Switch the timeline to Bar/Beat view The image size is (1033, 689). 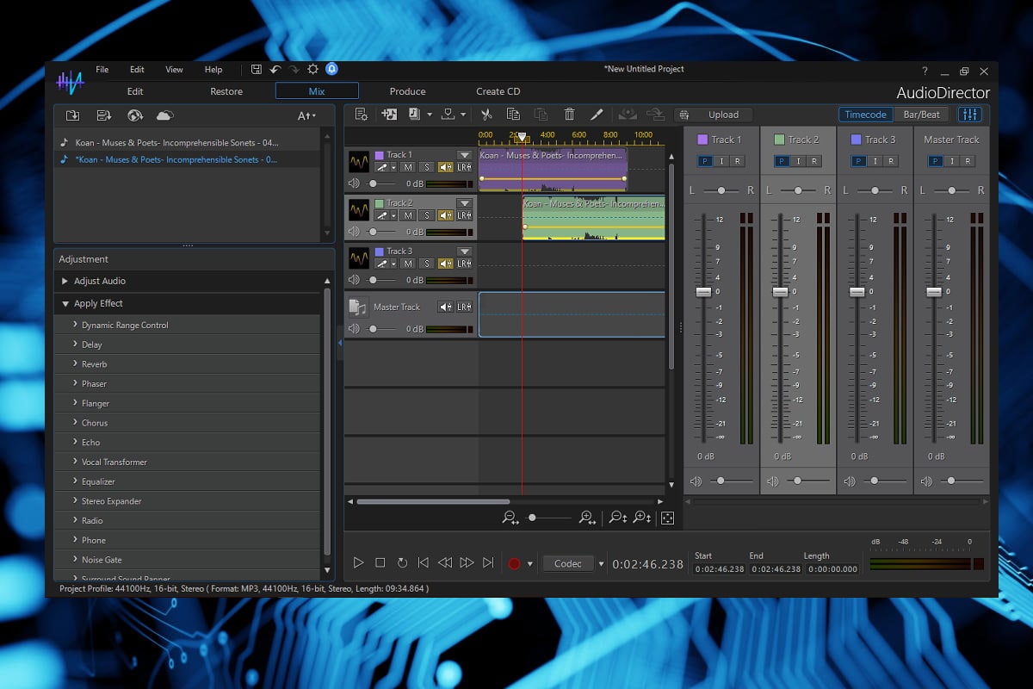click(921, 115)
